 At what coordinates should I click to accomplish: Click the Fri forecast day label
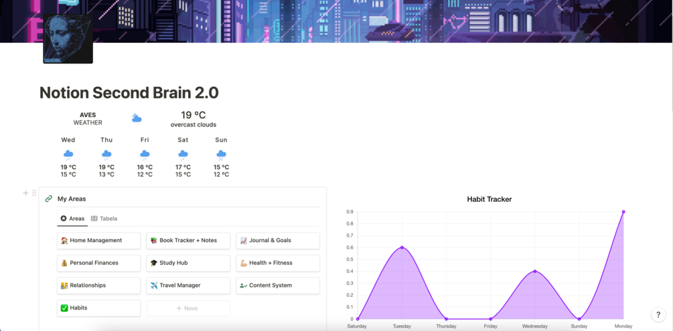tap(145, 140)
